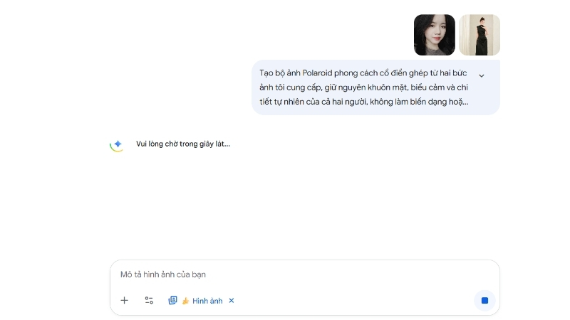Stop generation with the blue square button

click(484, 300)
